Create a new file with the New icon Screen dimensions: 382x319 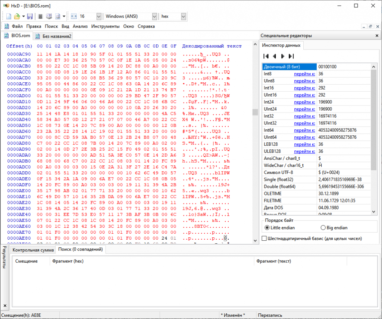(x=9, y=16)
